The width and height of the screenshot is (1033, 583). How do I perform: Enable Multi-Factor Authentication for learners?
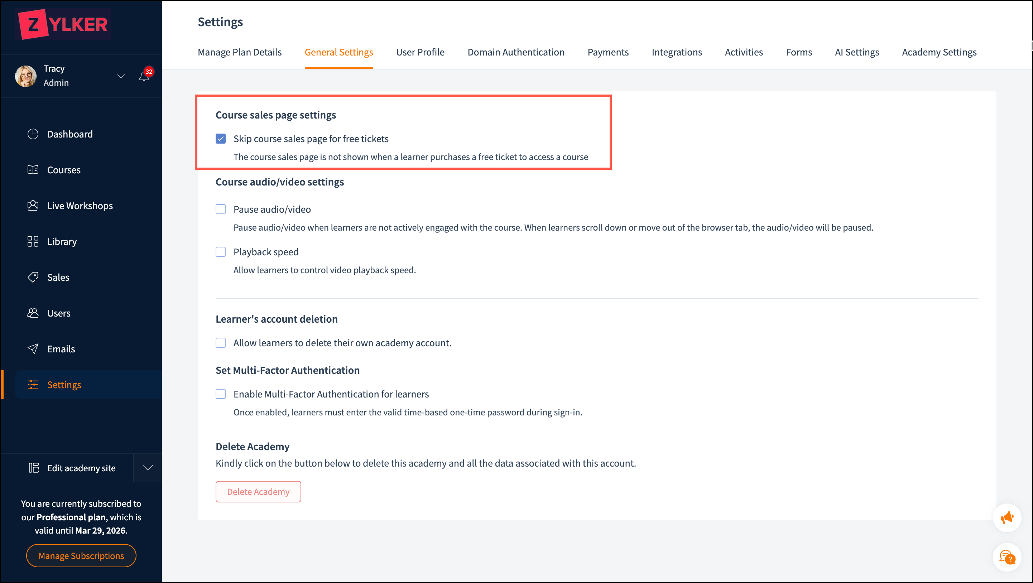[221, 394]
